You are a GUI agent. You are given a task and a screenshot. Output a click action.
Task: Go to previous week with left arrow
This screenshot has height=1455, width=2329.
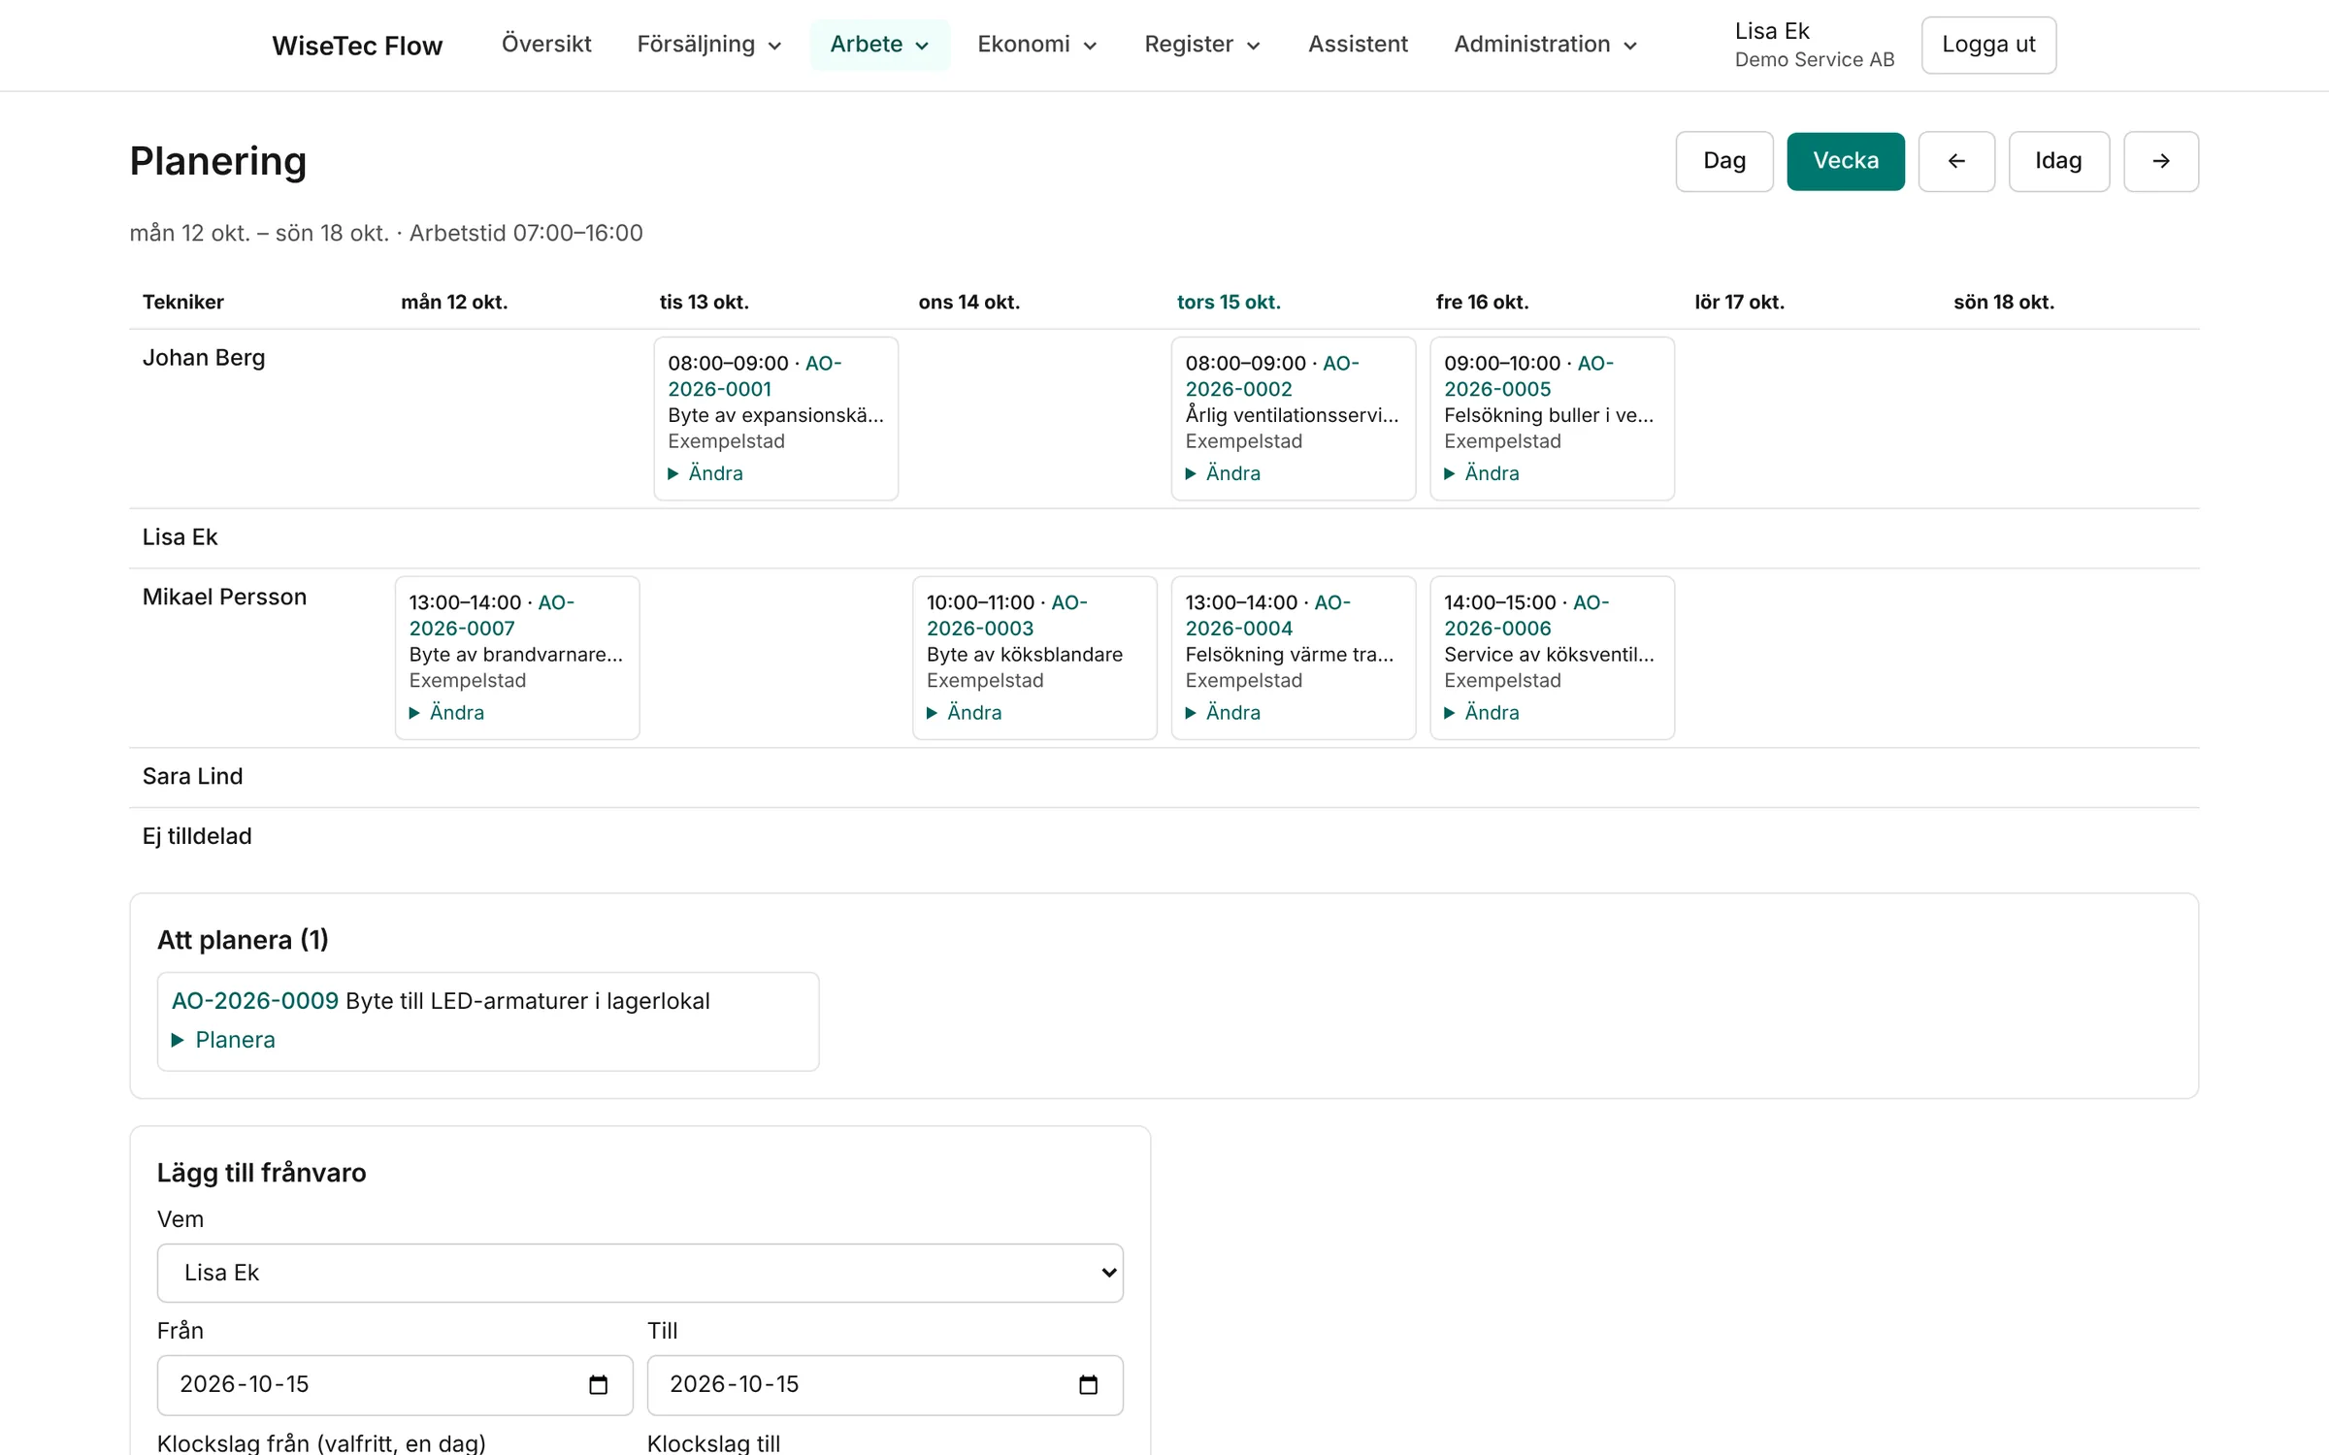[x=1955, y=161]
